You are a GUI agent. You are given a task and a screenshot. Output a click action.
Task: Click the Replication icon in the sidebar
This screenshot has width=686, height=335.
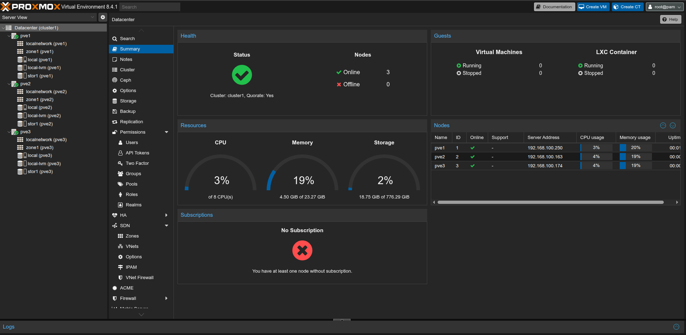point(115,122)
